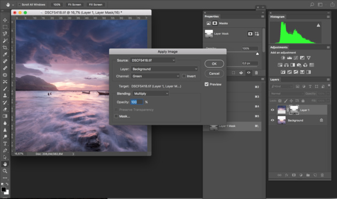Add a Color Balance adjustment
The height and width of the screenshot is (199, 337).
point(286,65)
